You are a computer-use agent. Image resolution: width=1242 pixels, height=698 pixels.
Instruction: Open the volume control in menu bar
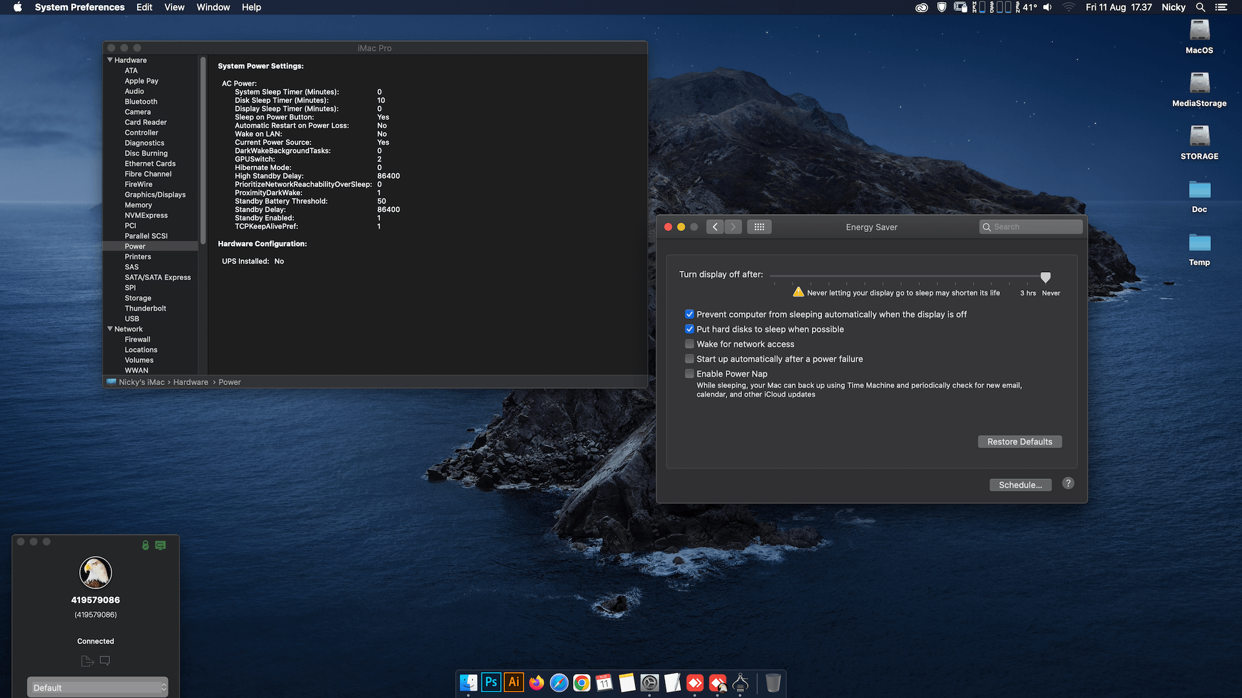coord(1047,7)
